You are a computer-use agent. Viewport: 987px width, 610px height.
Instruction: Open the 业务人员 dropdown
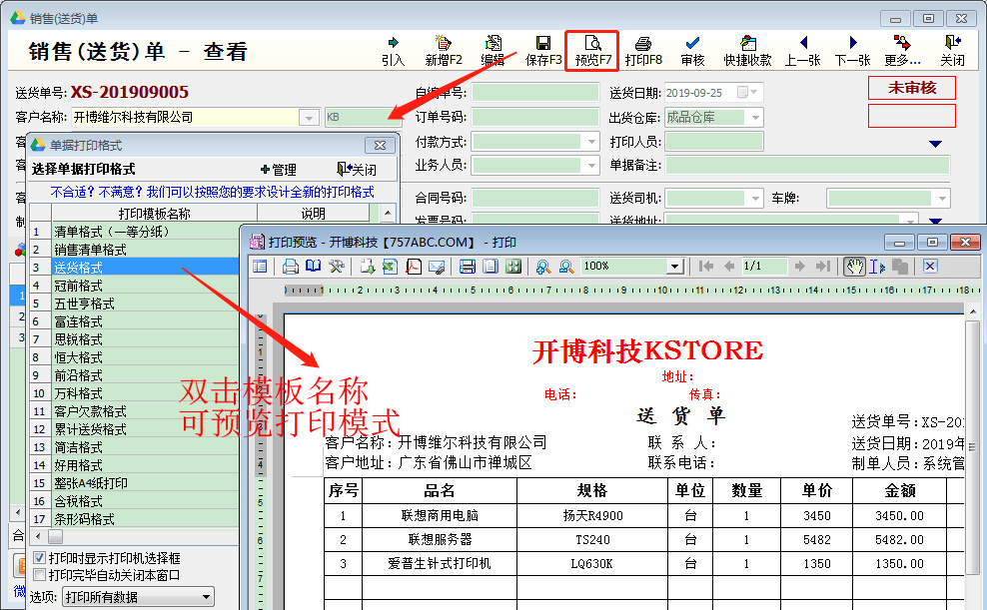pyautogui.click(x=591, y=166)
